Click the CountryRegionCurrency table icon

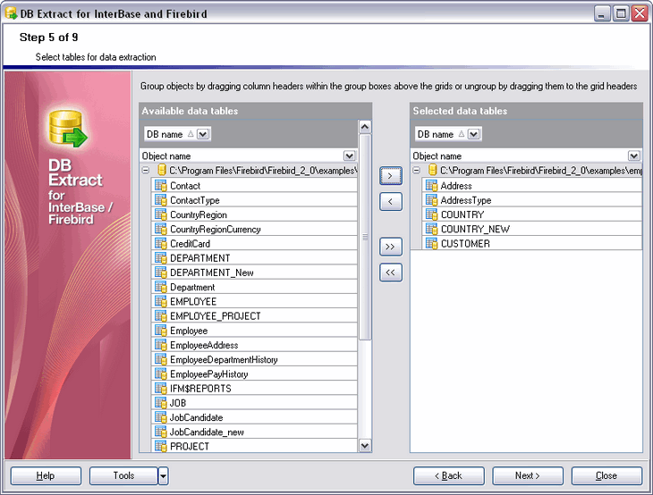pyautogui.click(x=161, y=229)
